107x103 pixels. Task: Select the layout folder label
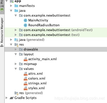click(29, 54)
